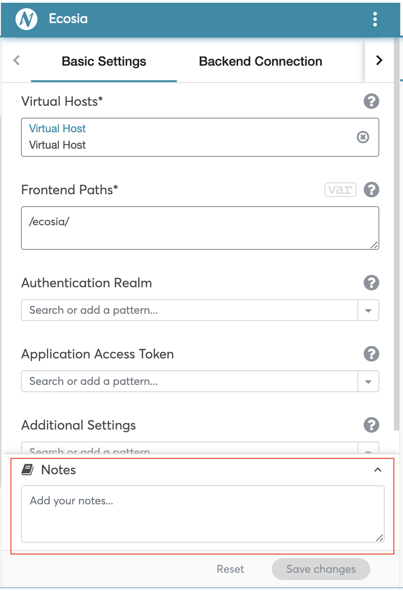Open the three-dot options menu
403x591 pixels.
coord(375,19)
